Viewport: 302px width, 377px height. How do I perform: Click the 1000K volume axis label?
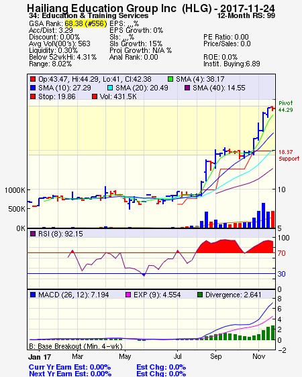pos(15,190)
